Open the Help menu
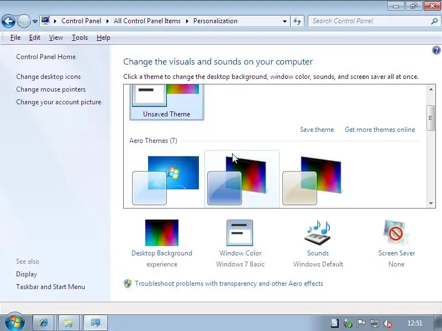Screen dimensions: 442x331 pyautogui.click(x=103, y=38)
